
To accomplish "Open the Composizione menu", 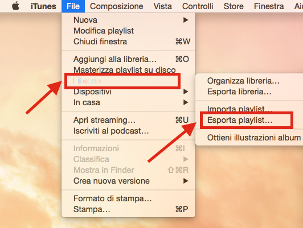I will tap(117, 6).
